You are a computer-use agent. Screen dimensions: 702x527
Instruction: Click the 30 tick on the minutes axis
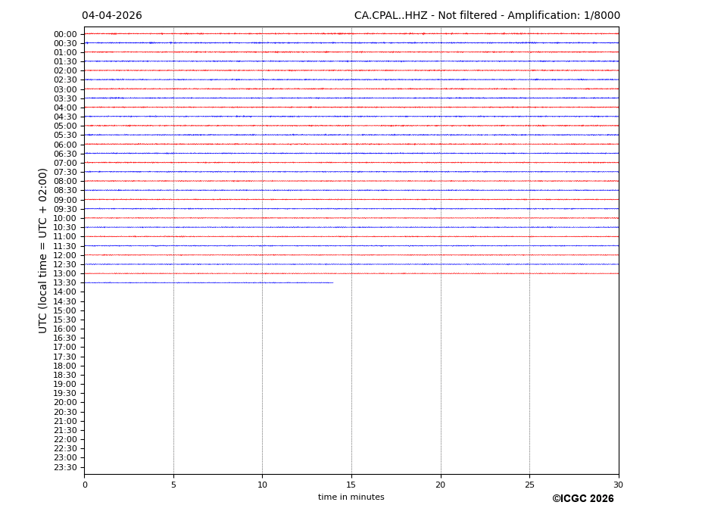click(618, 485)
